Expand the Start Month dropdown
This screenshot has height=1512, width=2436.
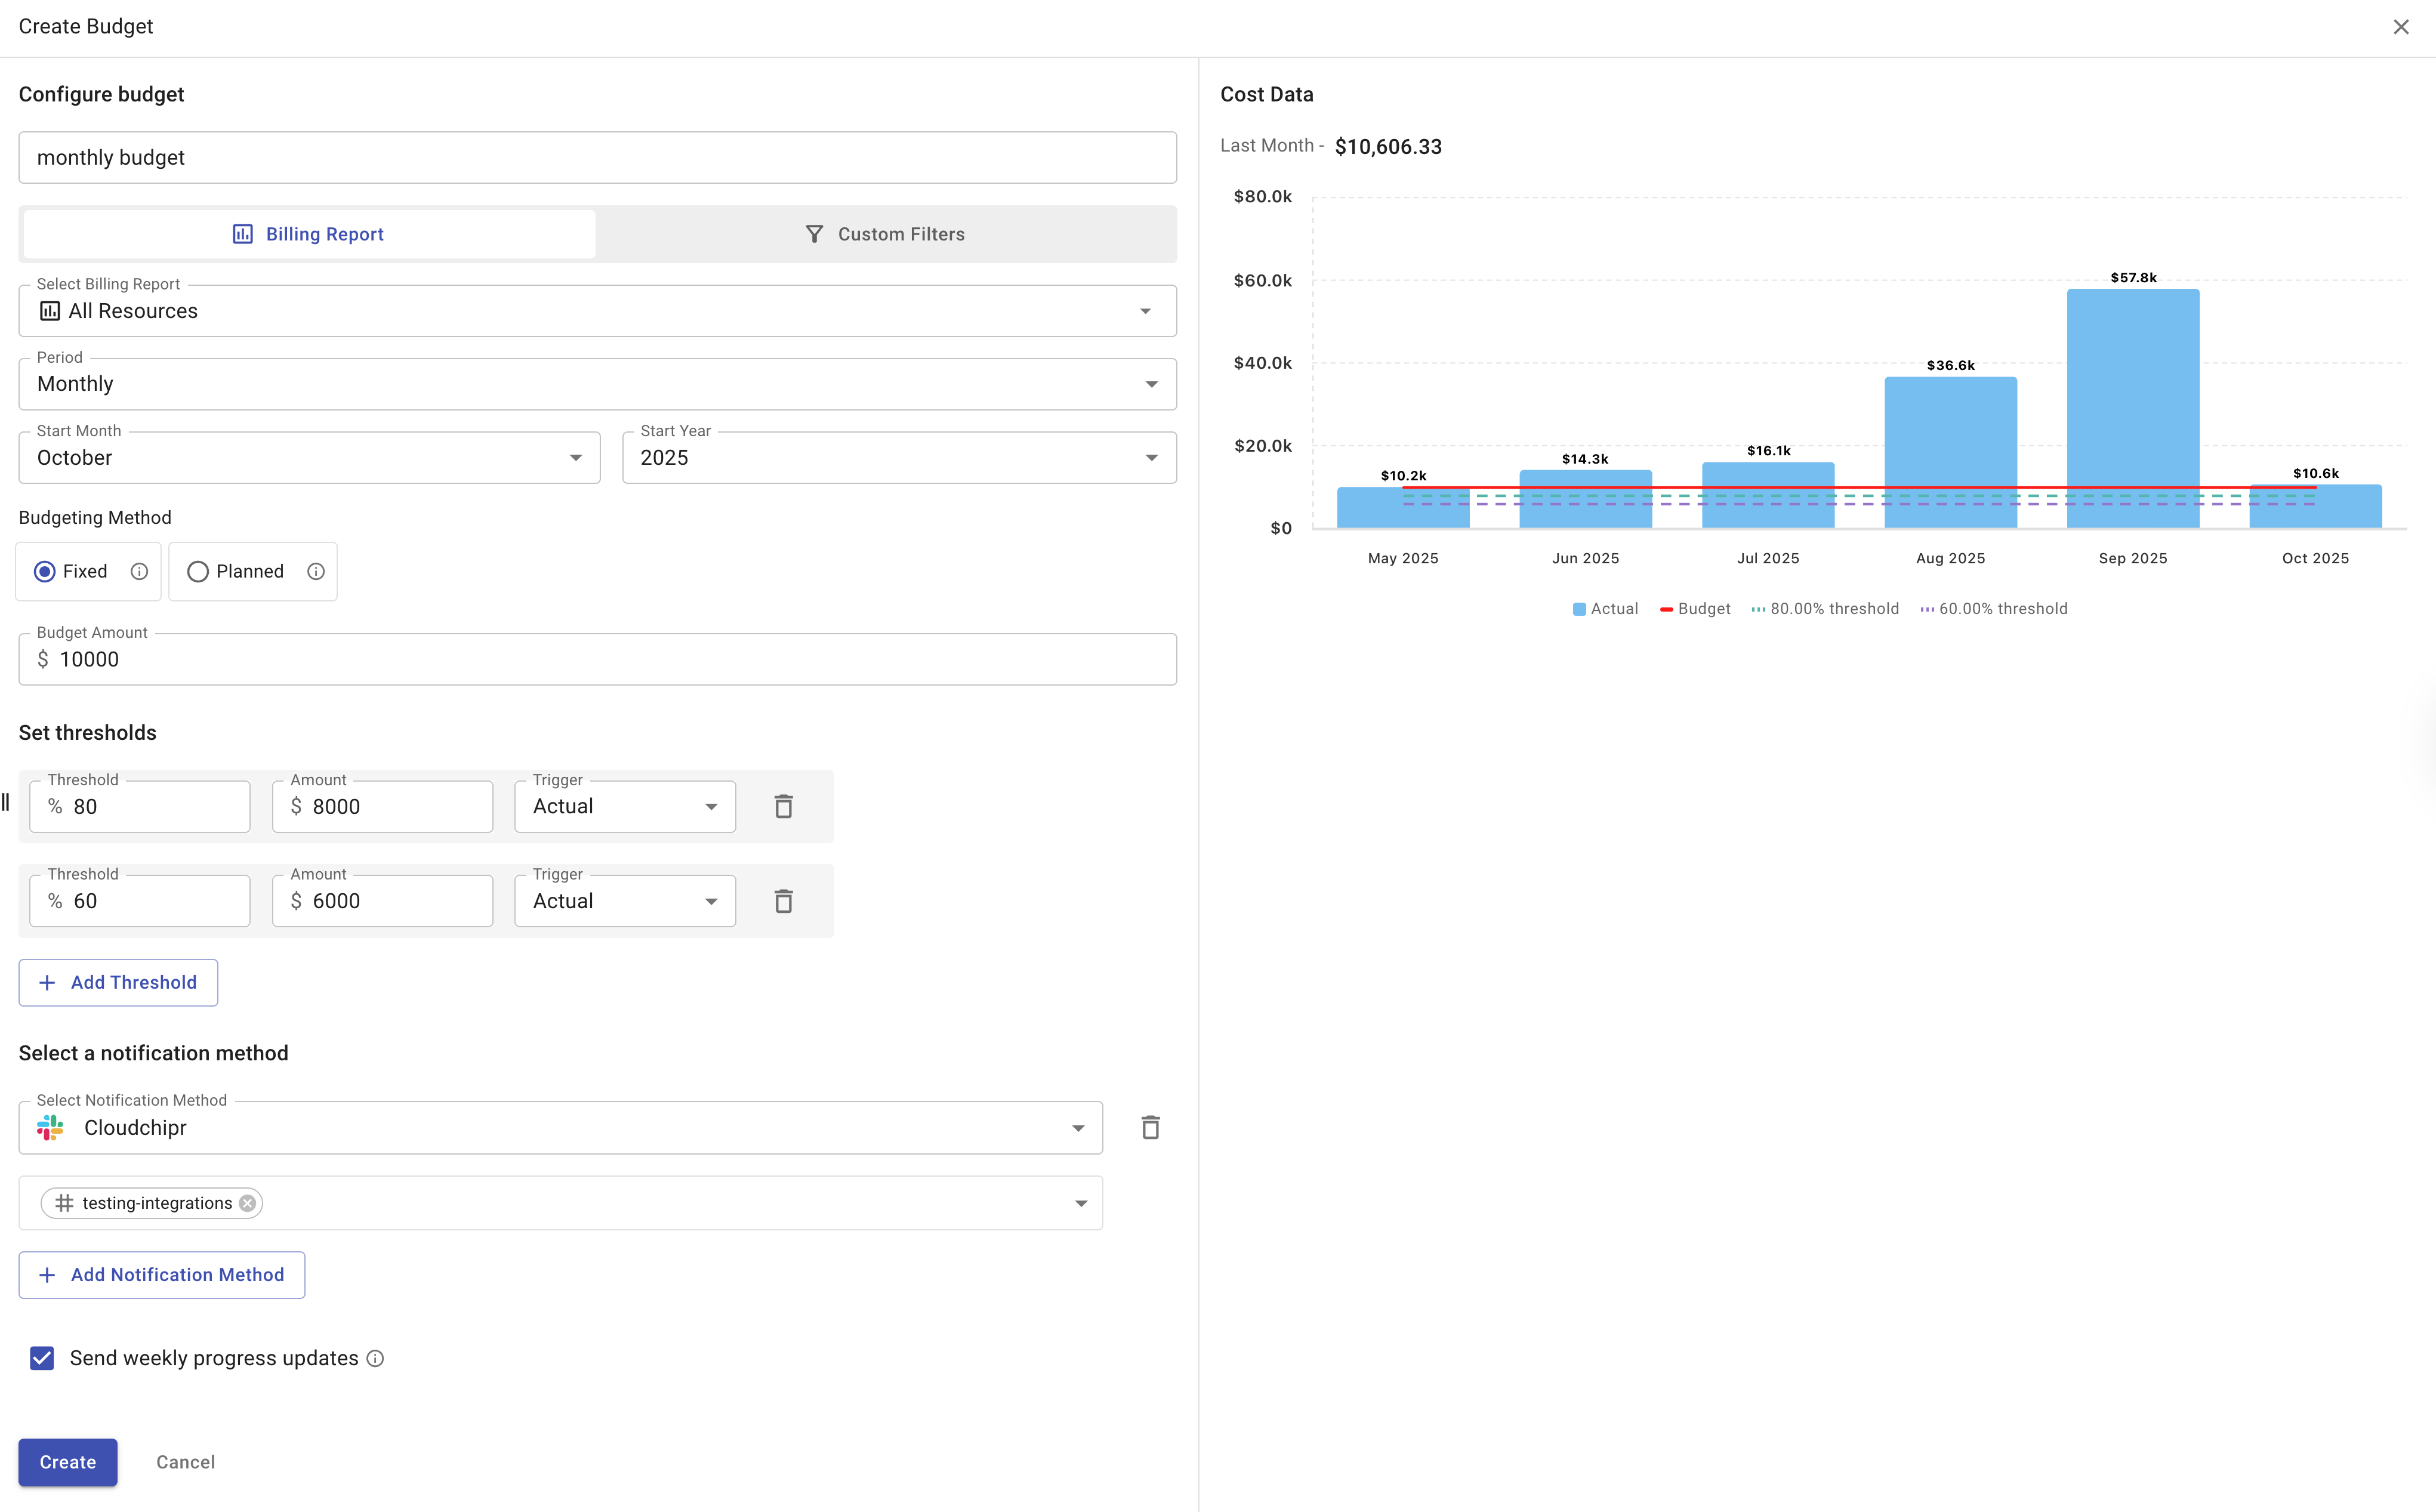(x=309, y=458)
